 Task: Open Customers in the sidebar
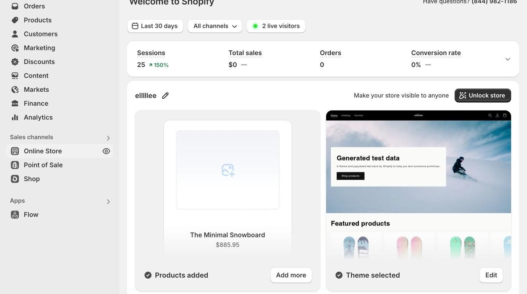click(60, 34)
